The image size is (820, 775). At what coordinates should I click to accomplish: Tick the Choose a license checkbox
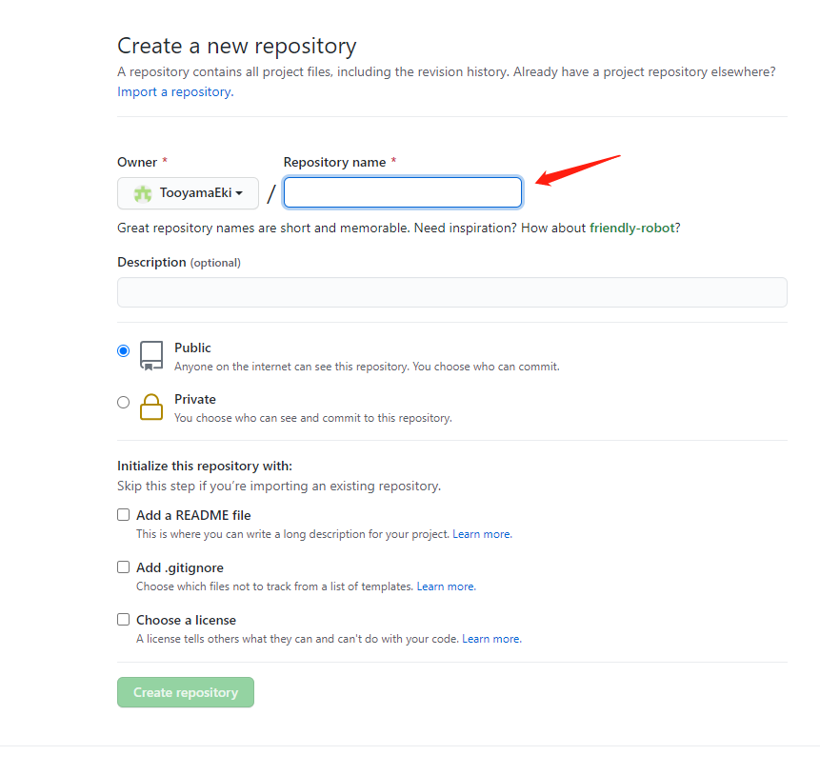[x=124, y=620]
